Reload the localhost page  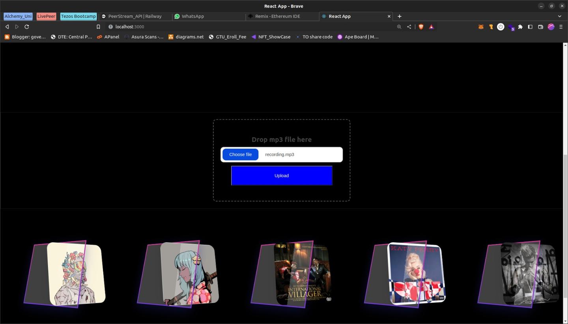click(27, 27)
